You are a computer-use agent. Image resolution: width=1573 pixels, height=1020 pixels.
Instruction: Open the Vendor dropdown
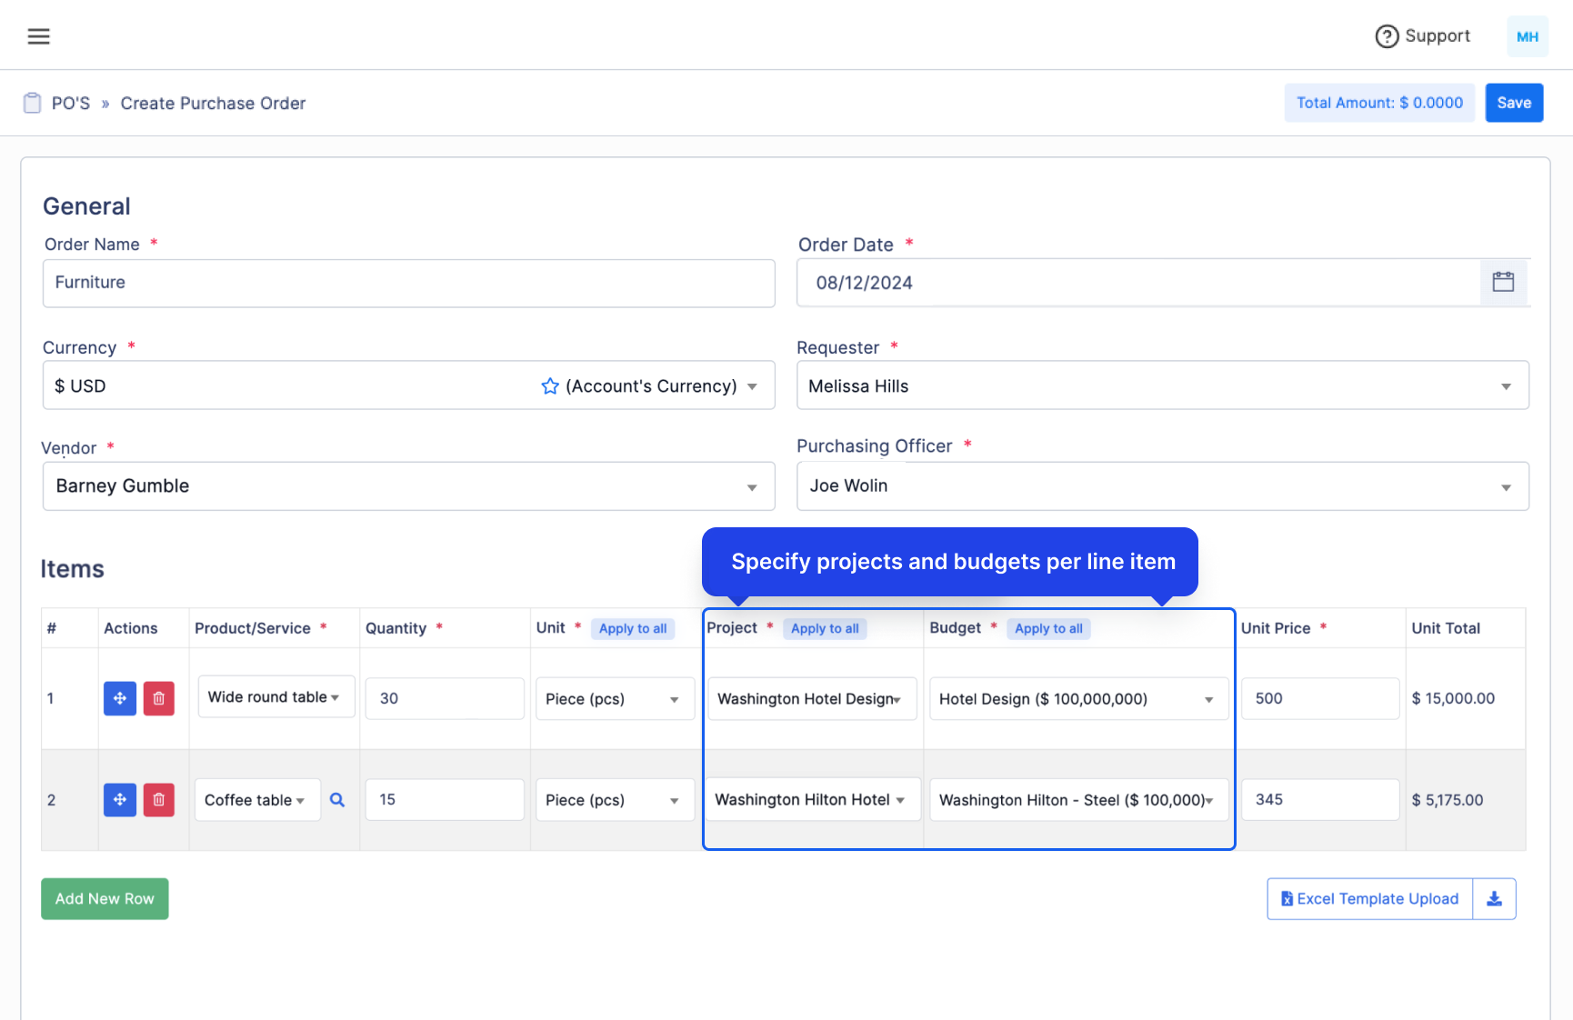tap(751, 486)
